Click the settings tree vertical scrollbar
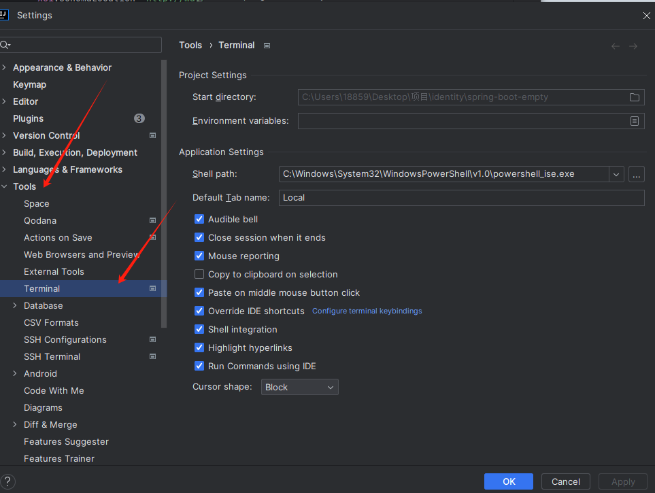Image resolution: width=655 pixels, height=493 pixels. (163, 190)
